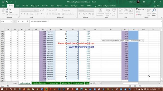
Task: Switch to the Review tab
Action: click(x=59, y=6)
